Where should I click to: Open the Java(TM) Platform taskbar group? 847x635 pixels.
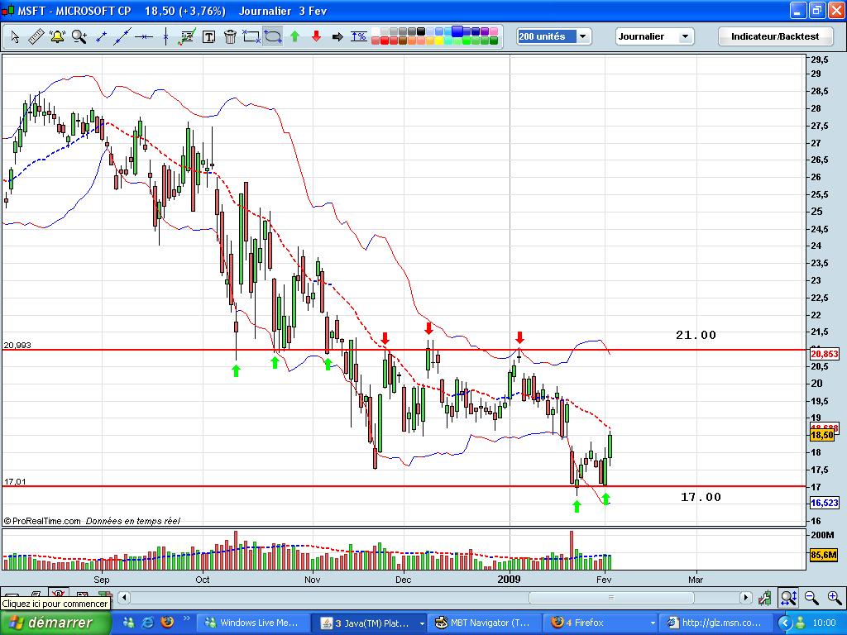371,623
